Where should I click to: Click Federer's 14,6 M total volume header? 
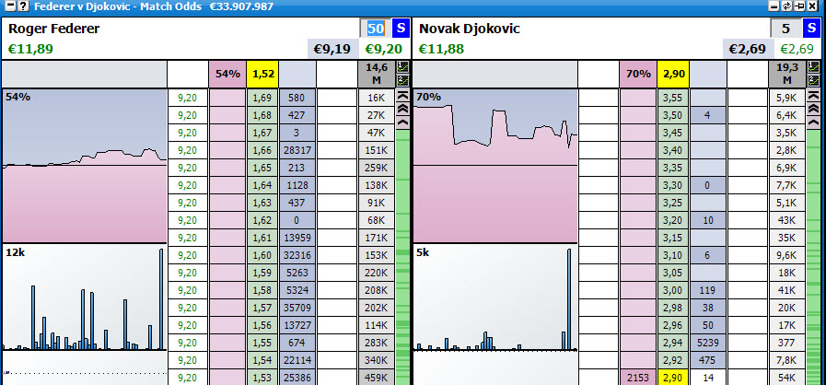(376, 75)
